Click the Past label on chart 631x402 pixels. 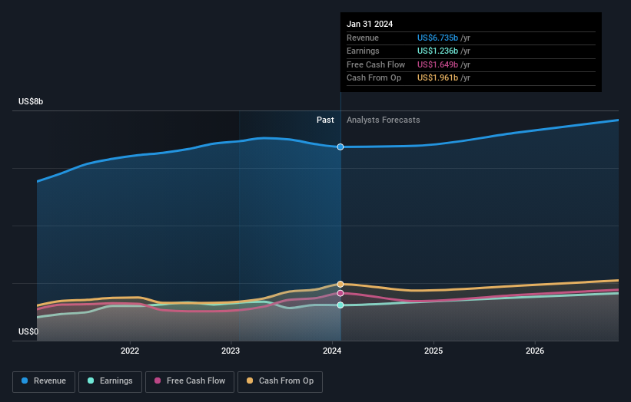(325, 120)
